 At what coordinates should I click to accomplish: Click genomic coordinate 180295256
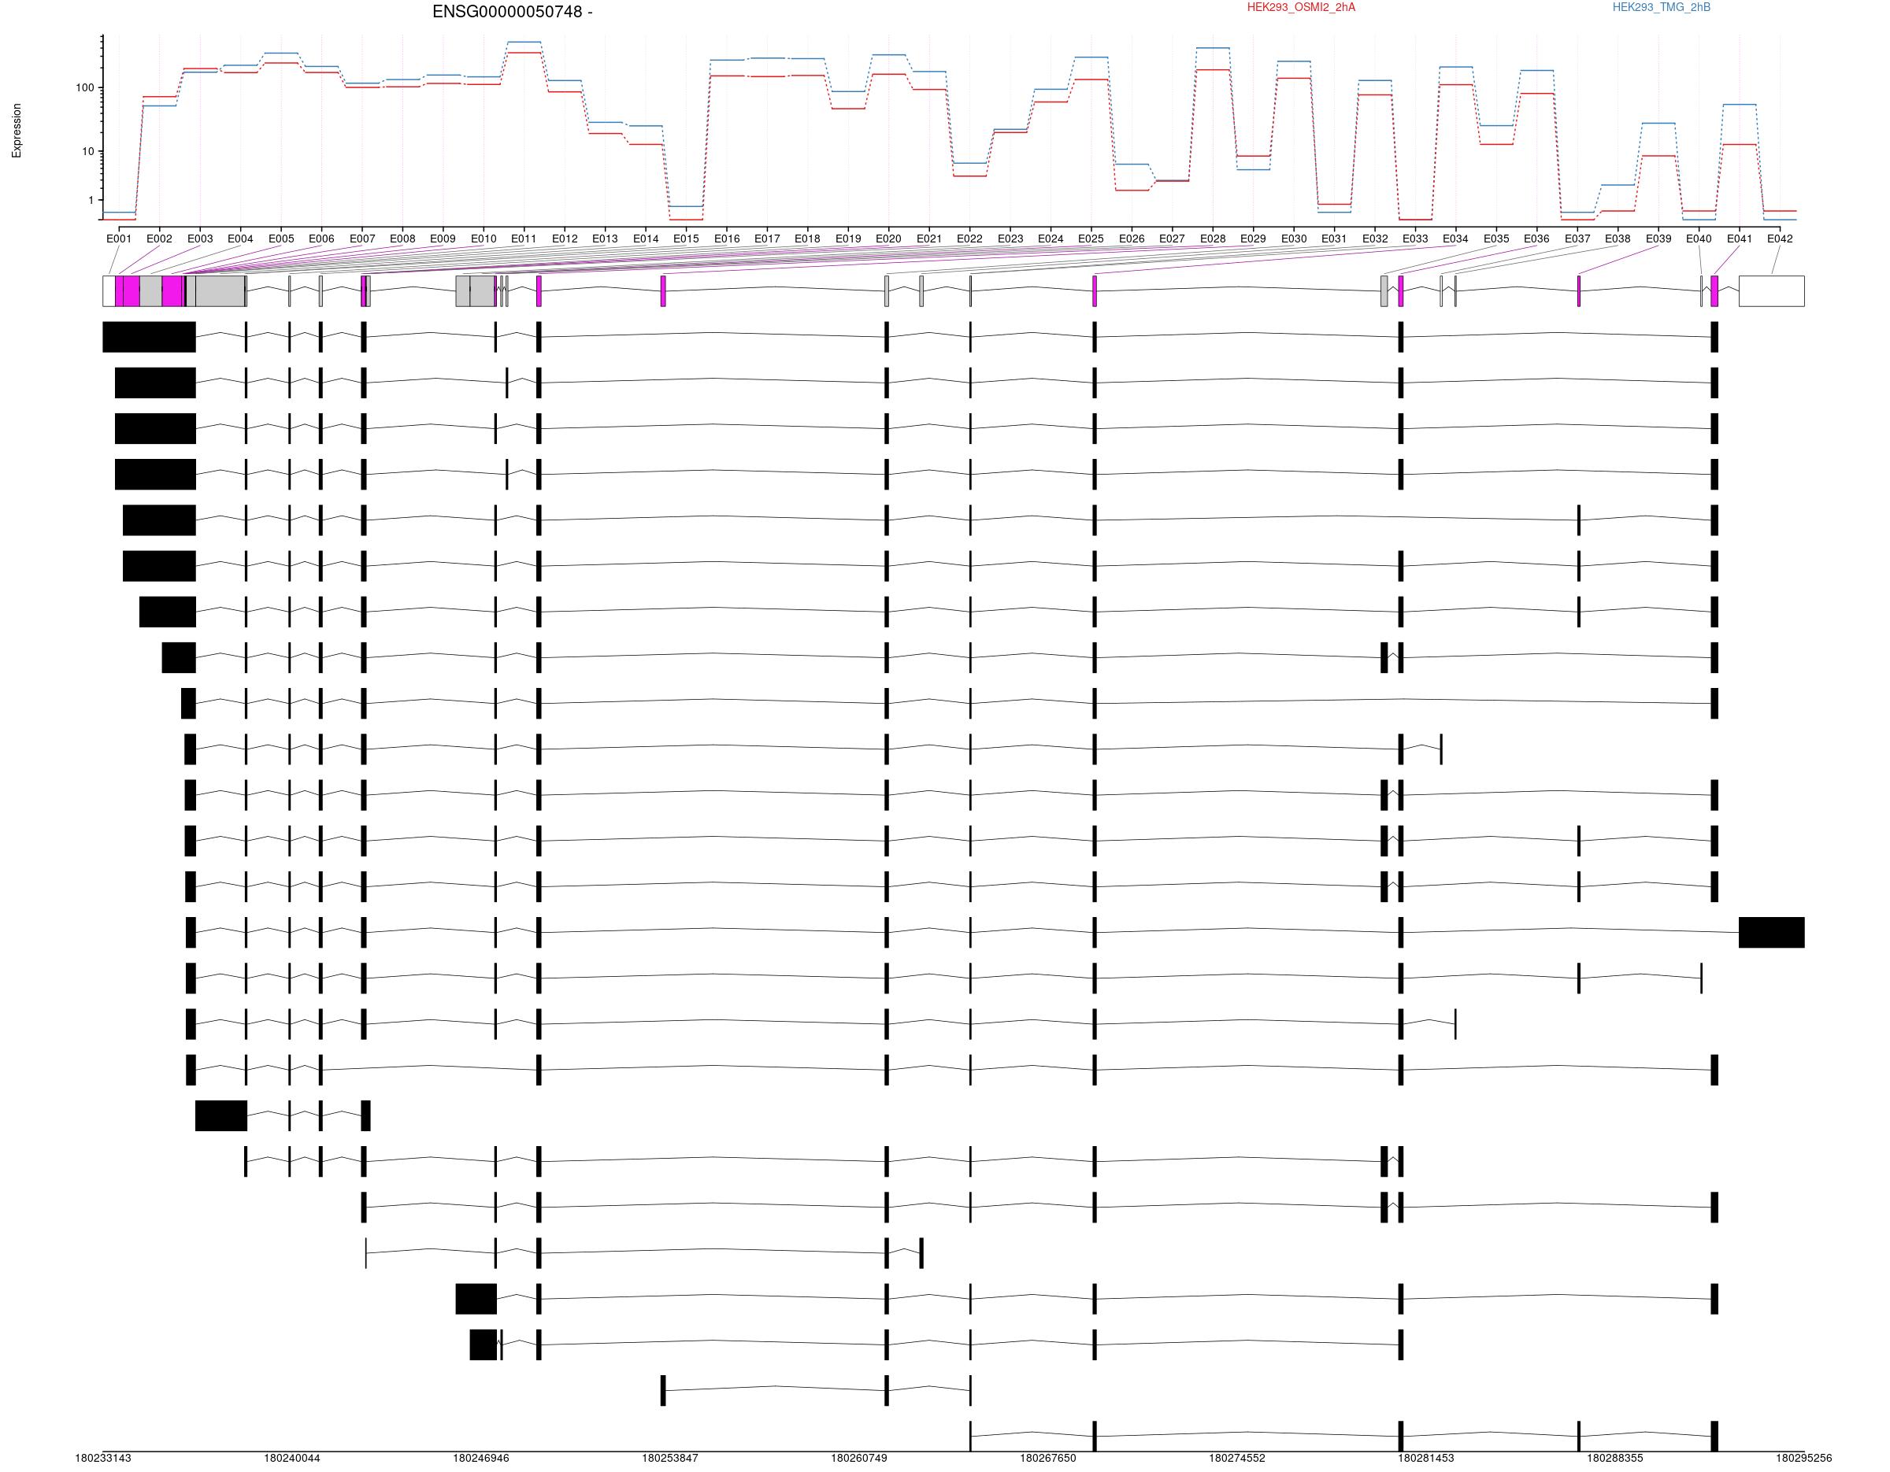click(x=1804, y=1458)
